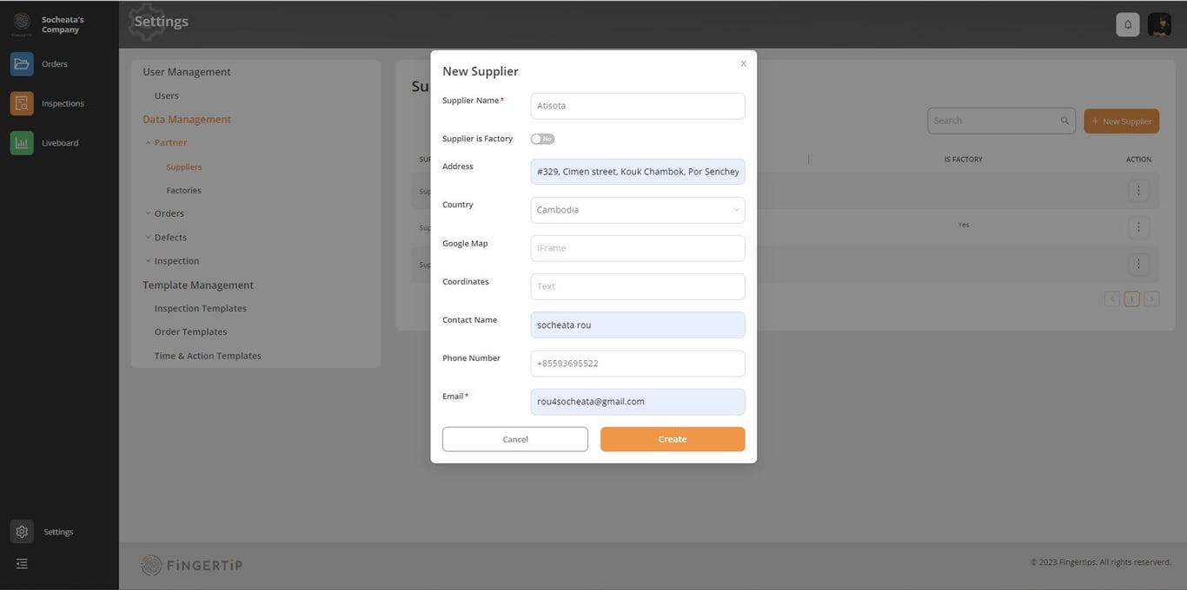This screenshot has height=590, width=1187.
Task: Click the Yes value in Is Factory column
Action: [x=964, y=225]
